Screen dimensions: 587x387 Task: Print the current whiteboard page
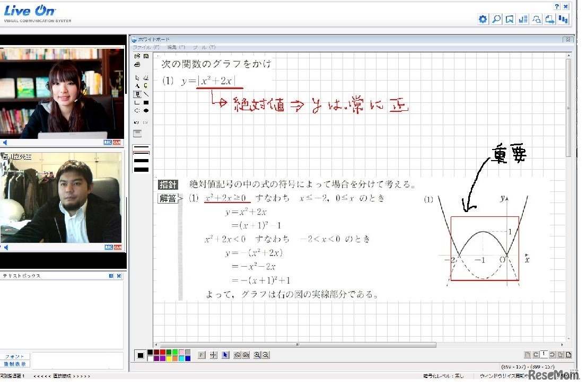(x=137, y=65)
